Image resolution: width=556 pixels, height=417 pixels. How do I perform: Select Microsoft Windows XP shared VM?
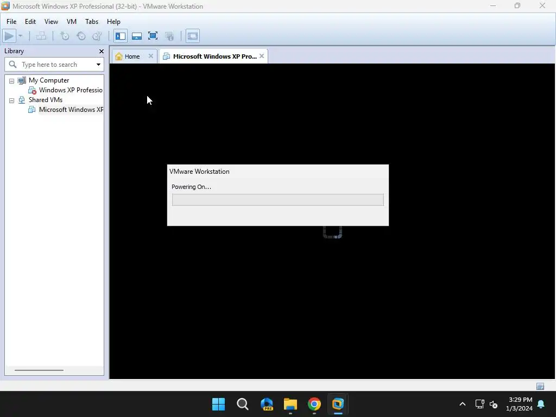click(x=71, y=110)
